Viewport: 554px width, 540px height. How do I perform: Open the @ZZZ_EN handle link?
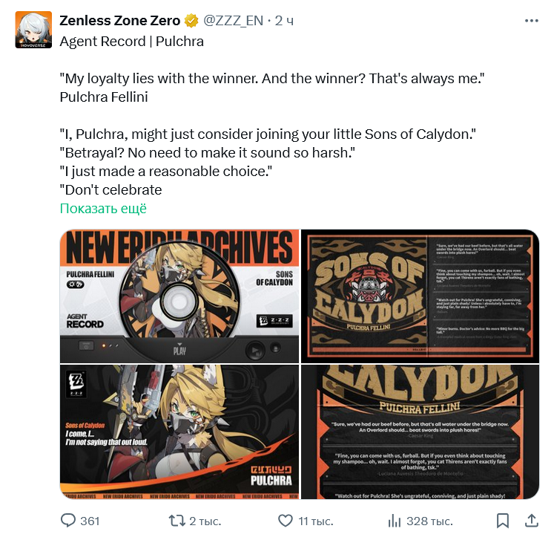[233, 21]
